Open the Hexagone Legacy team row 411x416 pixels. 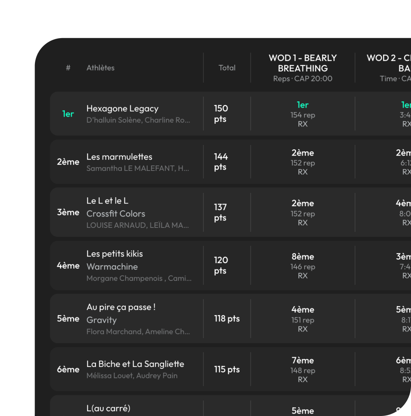[x=230, y=114]
